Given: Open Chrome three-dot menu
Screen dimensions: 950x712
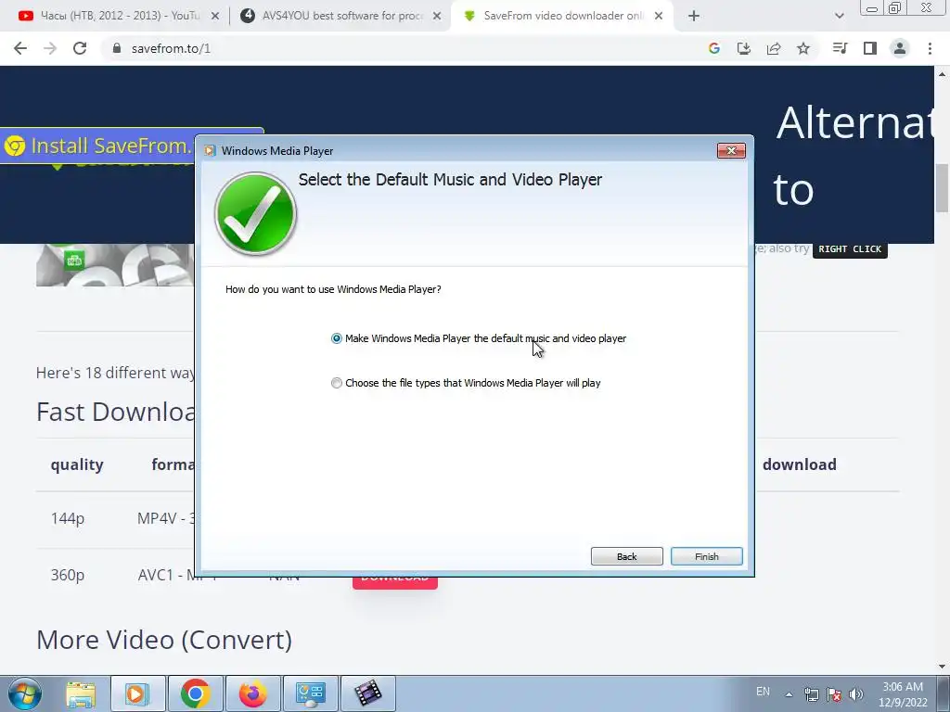Looking at the screenshot, I should tap(930, 48).
